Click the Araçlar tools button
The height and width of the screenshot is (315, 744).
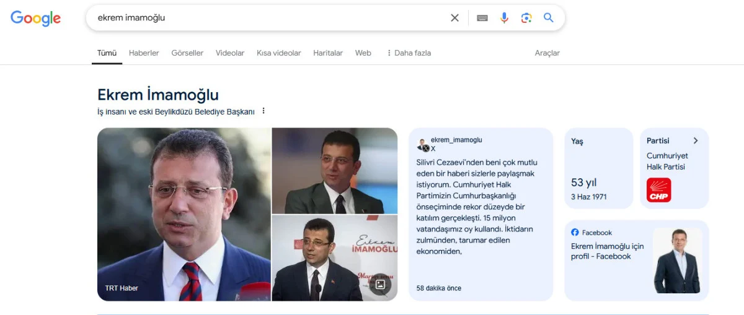(547, 53)
